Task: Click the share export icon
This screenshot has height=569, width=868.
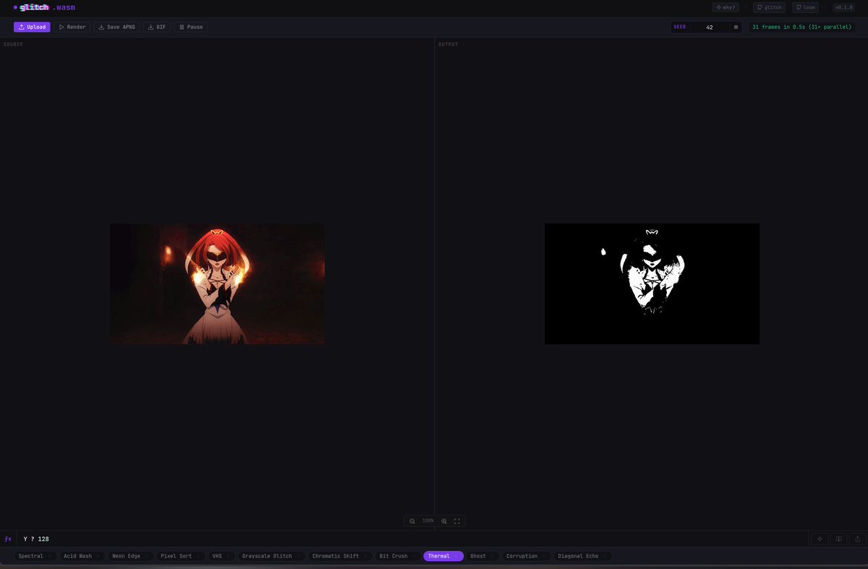Action: point(857,539)
